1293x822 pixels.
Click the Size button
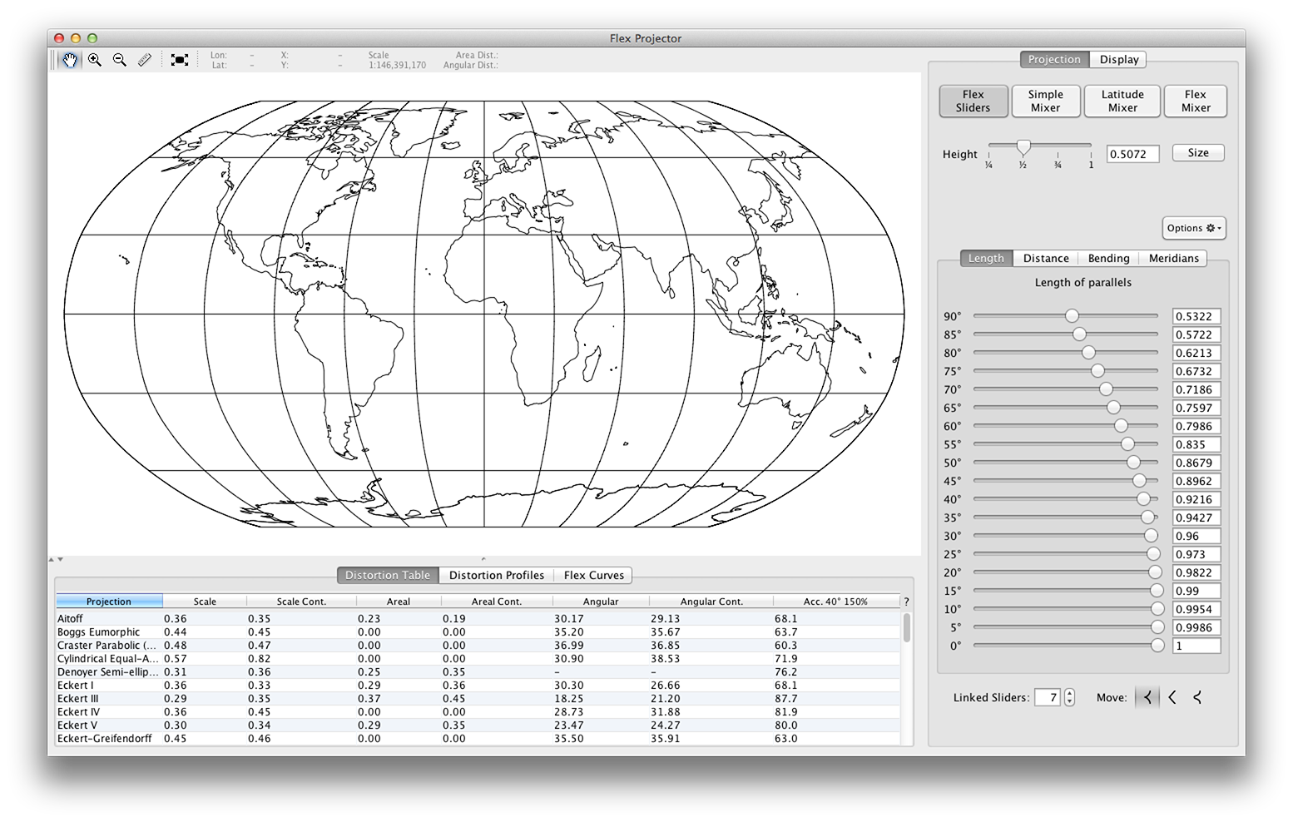(1198, 153)
